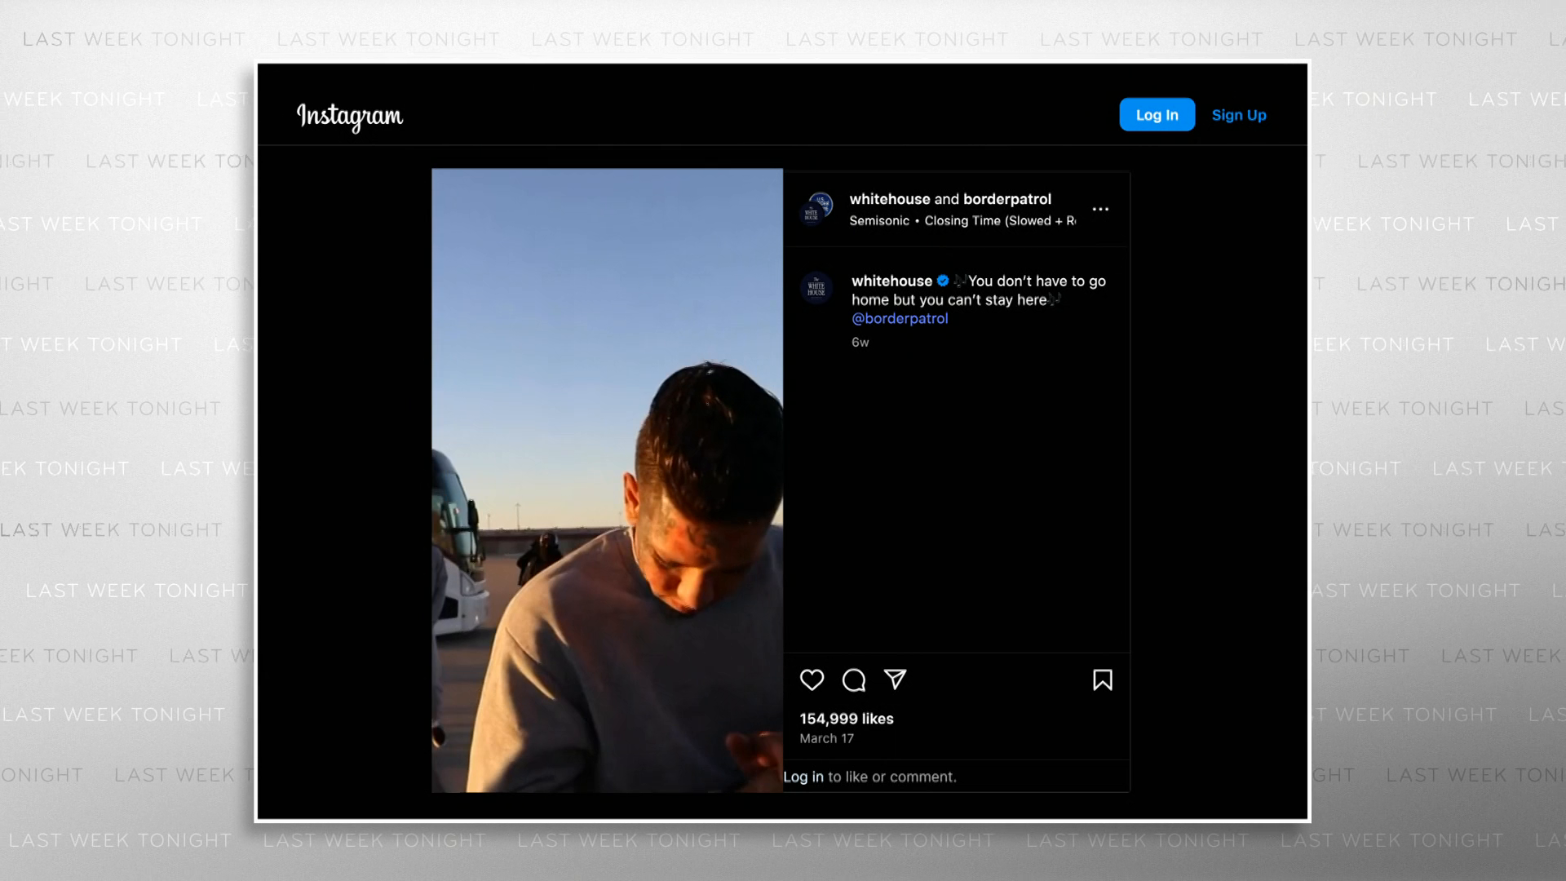Click the caption whitehouse profile avatar
The width and height of the screenshot is (1566, 881).
pos(816,288)
